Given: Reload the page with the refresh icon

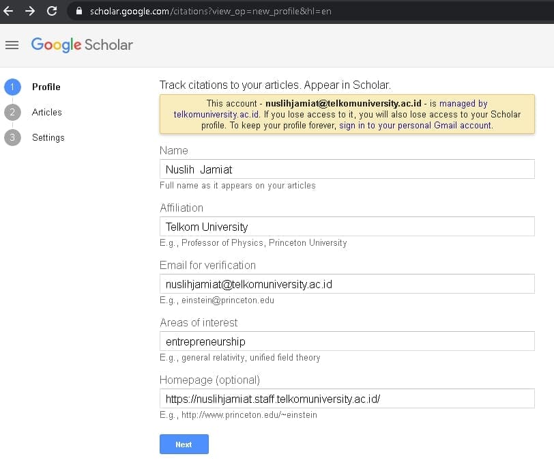Looking at the screenshot, I should pos(52,11).
